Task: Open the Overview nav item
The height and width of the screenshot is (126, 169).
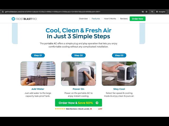Action: pos(83,19)
